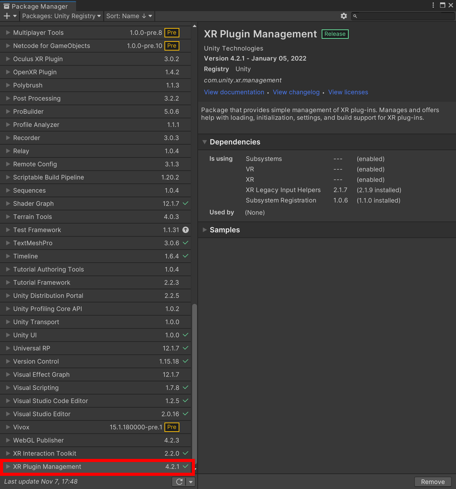Click the Package Manager tab icon
This screenshot has height=489, width=456.
(7, 6)
